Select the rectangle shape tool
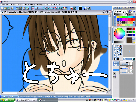Screen dimensions: 136x102 (x=36, y=8)
